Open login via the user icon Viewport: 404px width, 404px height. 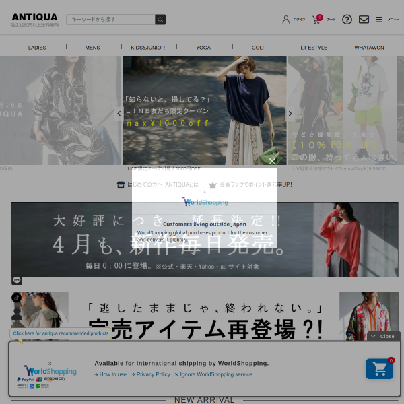point(286,20)
